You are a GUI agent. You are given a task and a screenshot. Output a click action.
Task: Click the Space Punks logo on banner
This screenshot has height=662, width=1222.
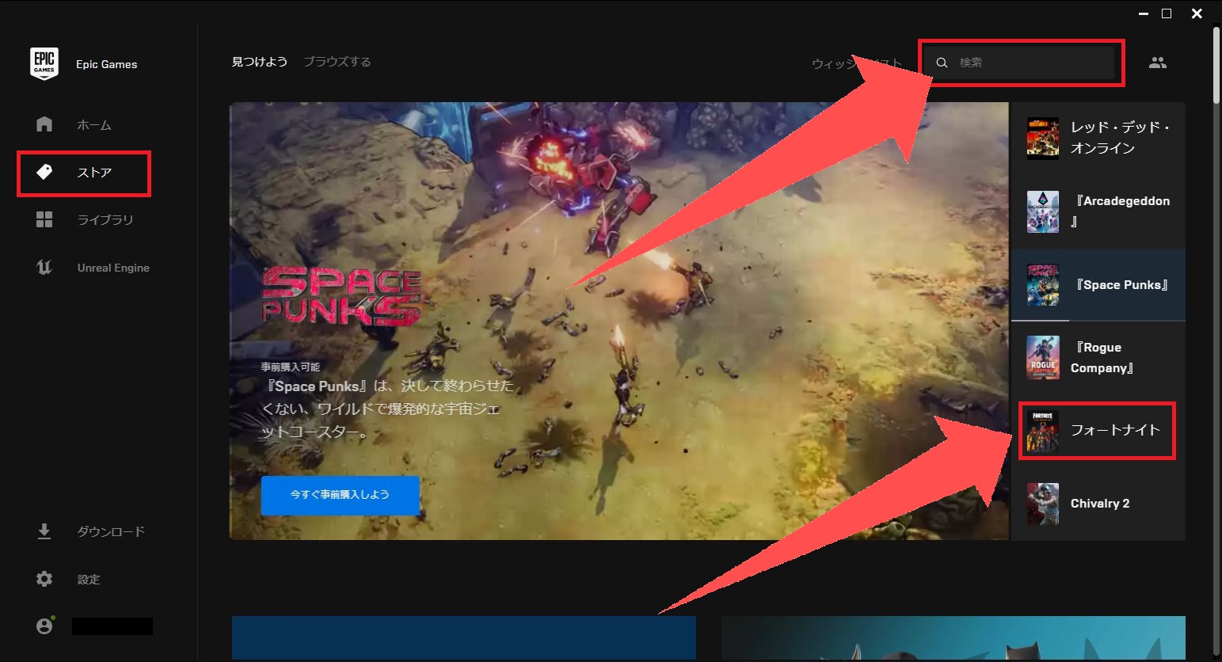[341, 297]
